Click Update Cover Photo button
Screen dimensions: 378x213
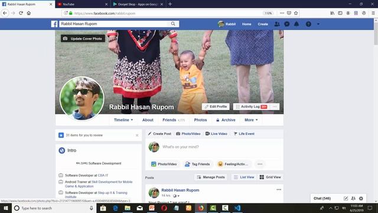[83, 38]
